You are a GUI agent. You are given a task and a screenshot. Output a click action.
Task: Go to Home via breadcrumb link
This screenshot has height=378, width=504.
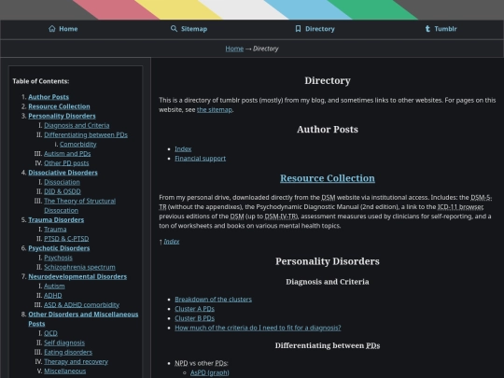point(234,49)
